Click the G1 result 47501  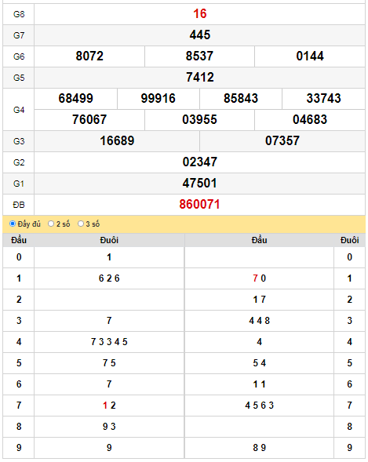click(199, 184)
